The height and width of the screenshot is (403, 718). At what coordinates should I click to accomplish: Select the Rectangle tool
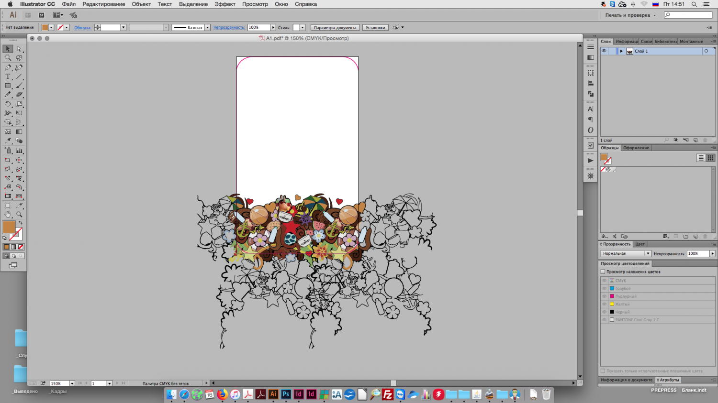8,86
